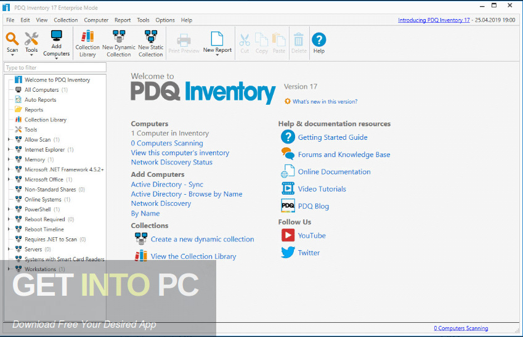Click the Delete trash can icon
The height and width of the screenshot is (337, 523).
tap(299, 39)
